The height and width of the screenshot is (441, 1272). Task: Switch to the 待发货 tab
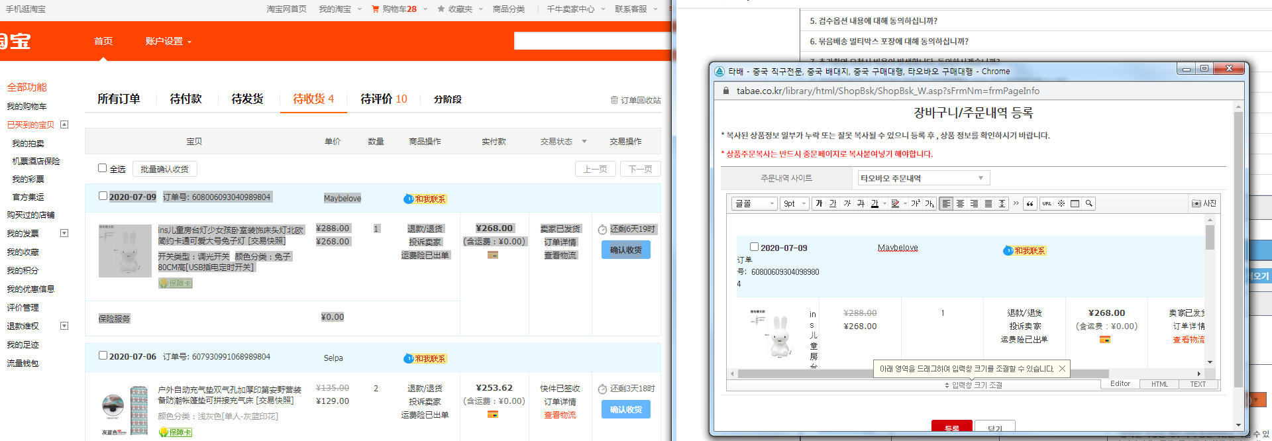[247, 99]
